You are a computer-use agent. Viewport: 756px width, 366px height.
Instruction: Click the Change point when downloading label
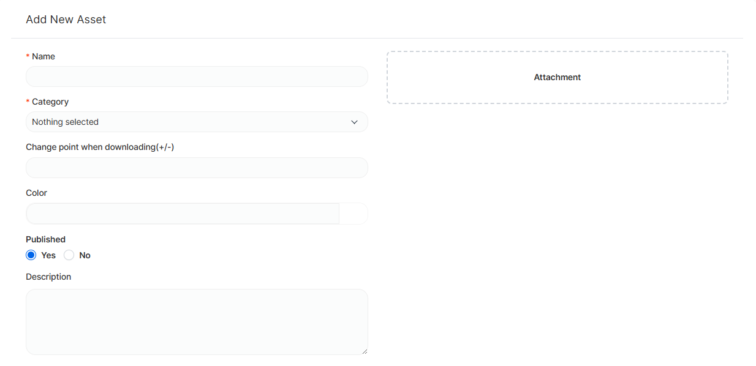[100, 147]
